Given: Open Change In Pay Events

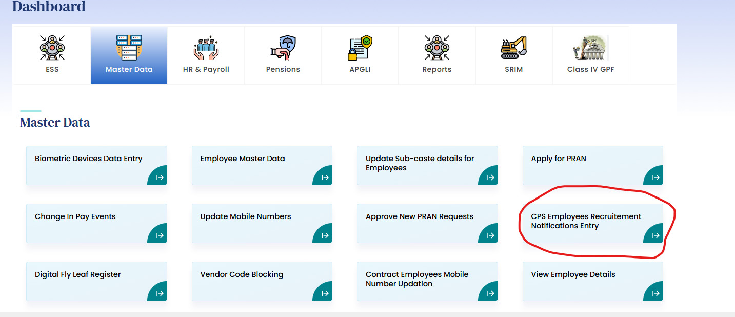Looking at the screenshot, I should [75, 217].
